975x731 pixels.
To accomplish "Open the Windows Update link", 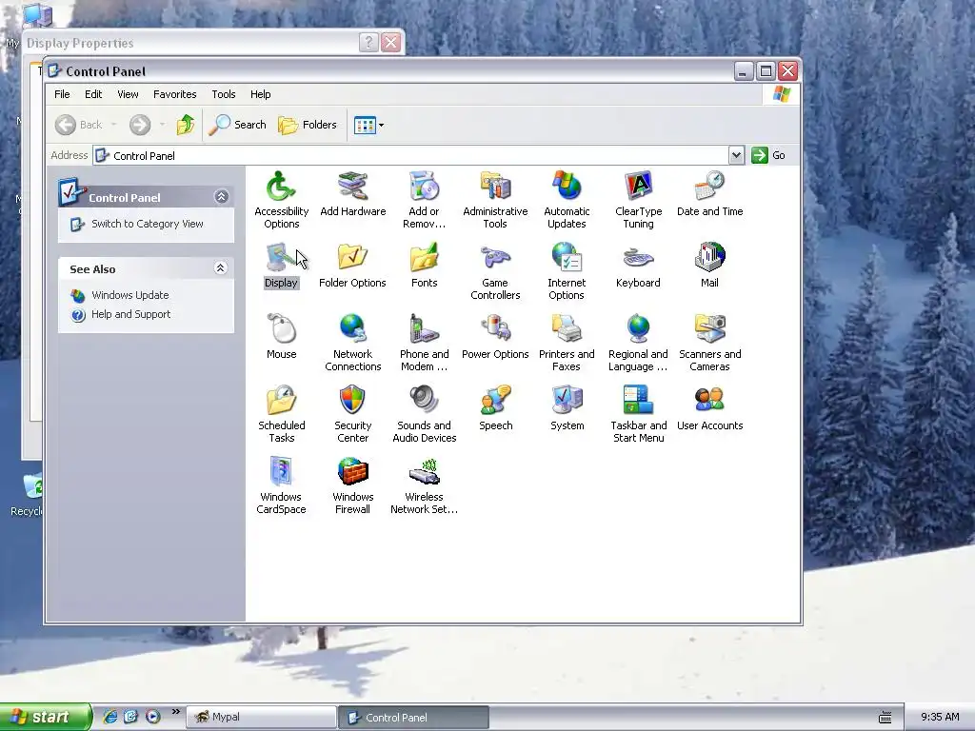I will coord(129,295).
